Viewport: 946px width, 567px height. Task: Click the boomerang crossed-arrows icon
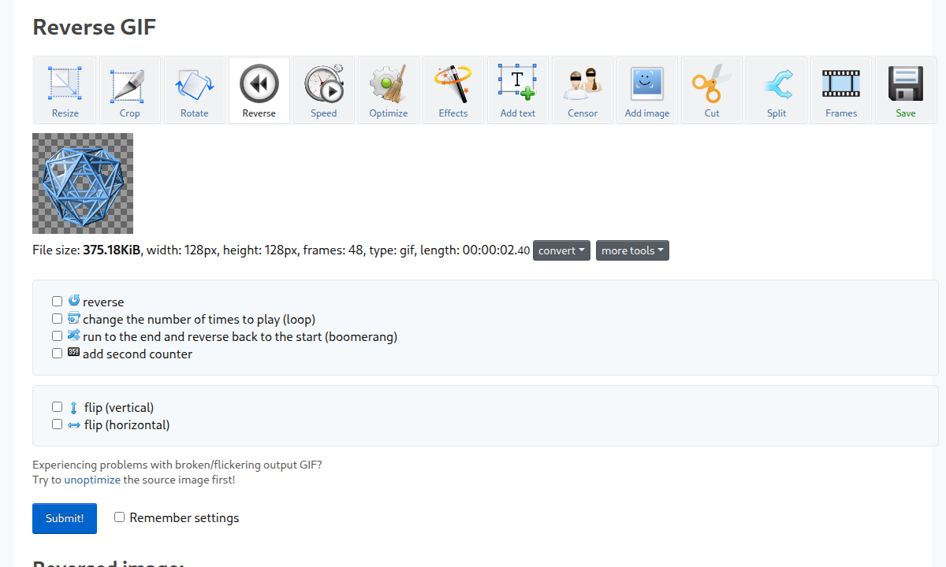pyautogui.click(x=74, y=335)
